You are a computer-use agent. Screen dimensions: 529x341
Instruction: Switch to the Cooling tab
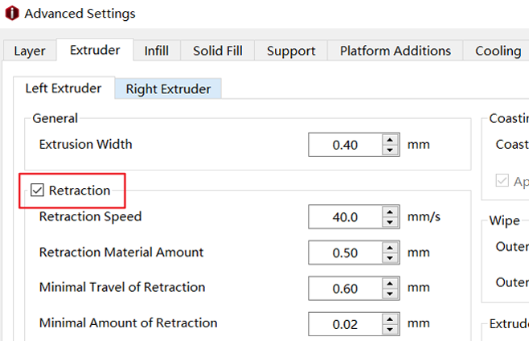click(x=498, y=51)
